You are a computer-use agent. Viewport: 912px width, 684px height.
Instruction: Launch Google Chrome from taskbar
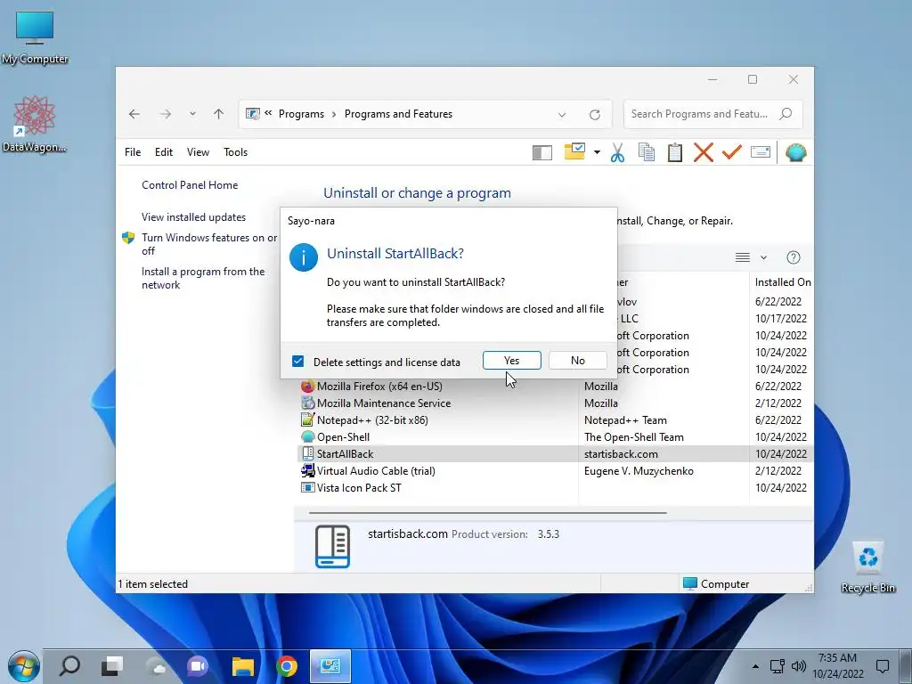[x=286, y=666]
